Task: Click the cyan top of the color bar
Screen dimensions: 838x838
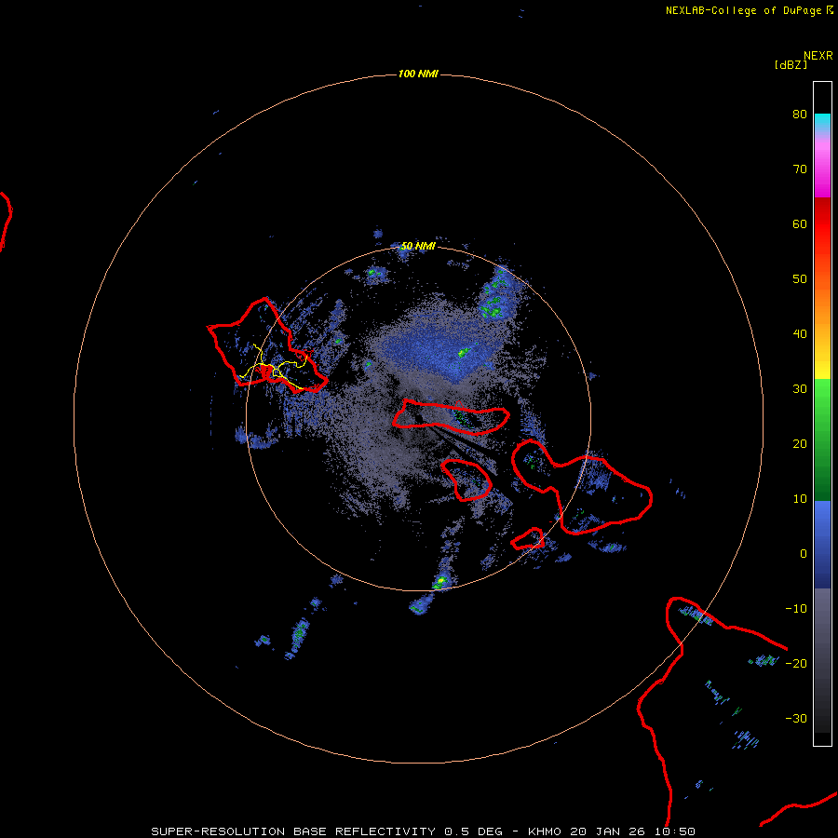Action: [822, 122]
